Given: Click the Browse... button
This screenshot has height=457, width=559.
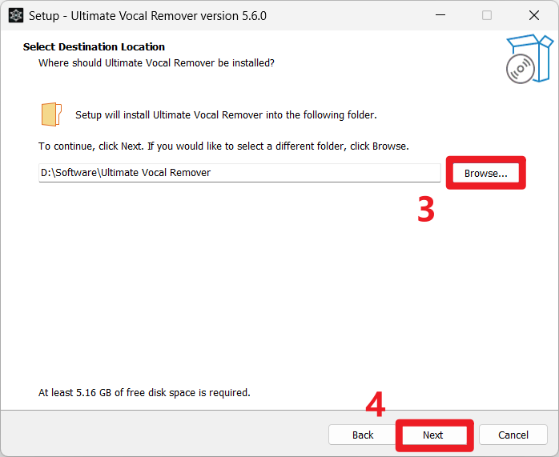Looking at the screenshot, I should tap(485, 173).
